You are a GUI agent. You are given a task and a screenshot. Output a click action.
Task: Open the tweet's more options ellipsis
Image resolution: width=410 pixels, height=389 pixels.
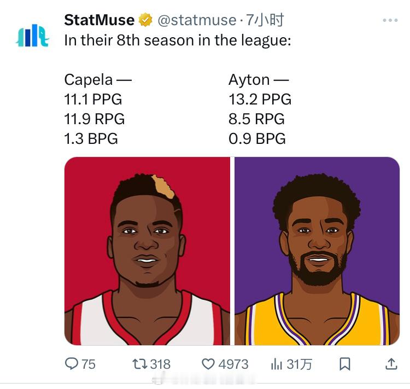[x=390, y=21]
